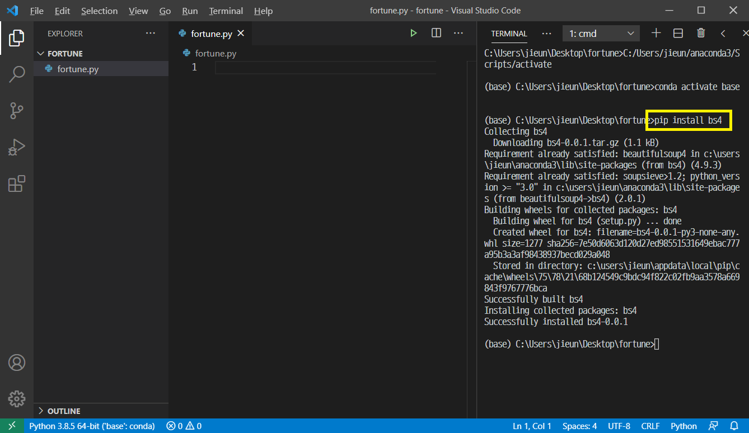Click 'Successfully installed bs4-0.0.1' text

click(x=556, y=322)
